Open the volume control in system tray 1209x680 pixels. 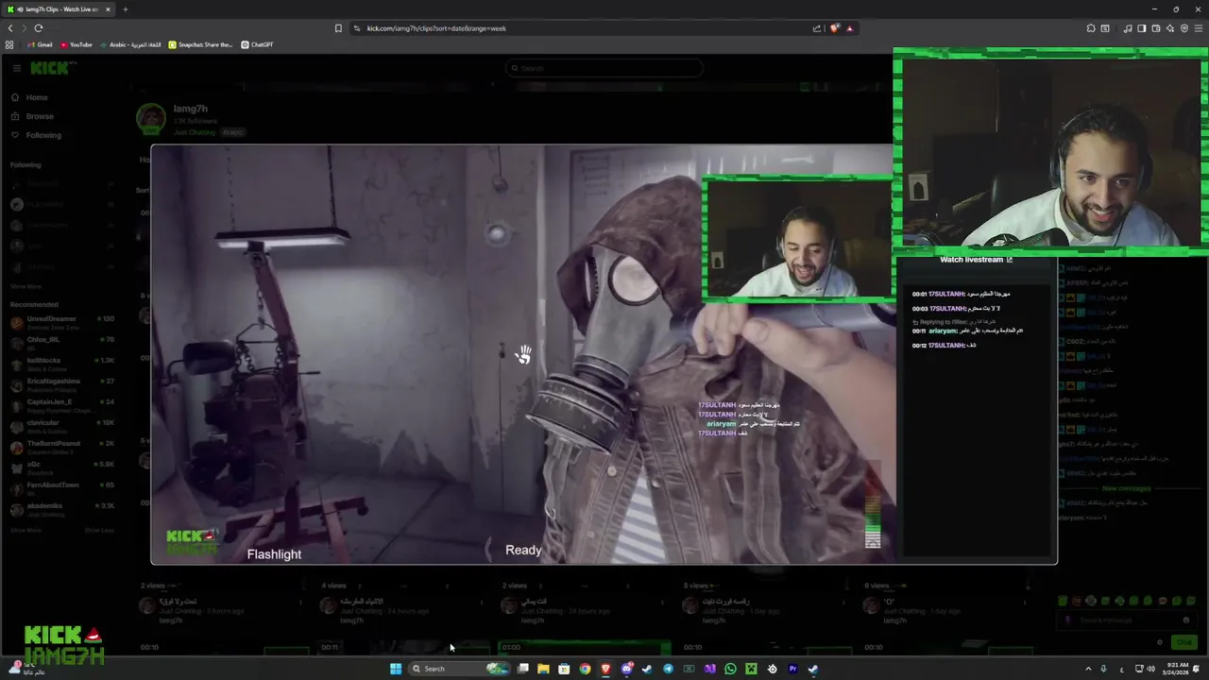1150,669
